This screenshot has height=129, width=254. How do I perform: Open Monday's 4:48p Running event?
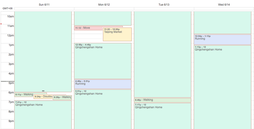(103, 84)
